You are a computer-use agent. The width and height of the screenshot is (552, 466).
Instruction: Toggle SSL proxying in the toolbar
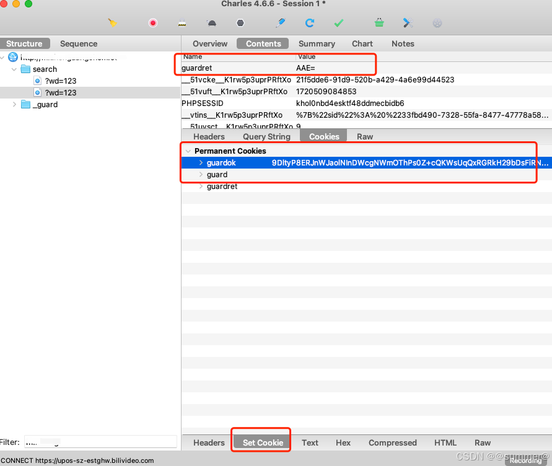(x=182, y=23)
